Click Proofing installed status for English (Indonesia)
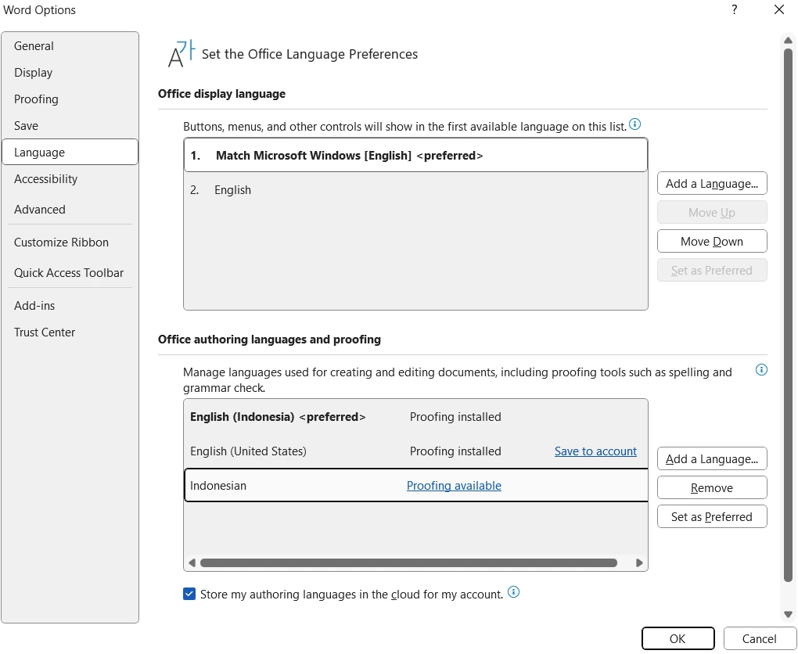The image size is (798, 654). [x=455, y=417]
